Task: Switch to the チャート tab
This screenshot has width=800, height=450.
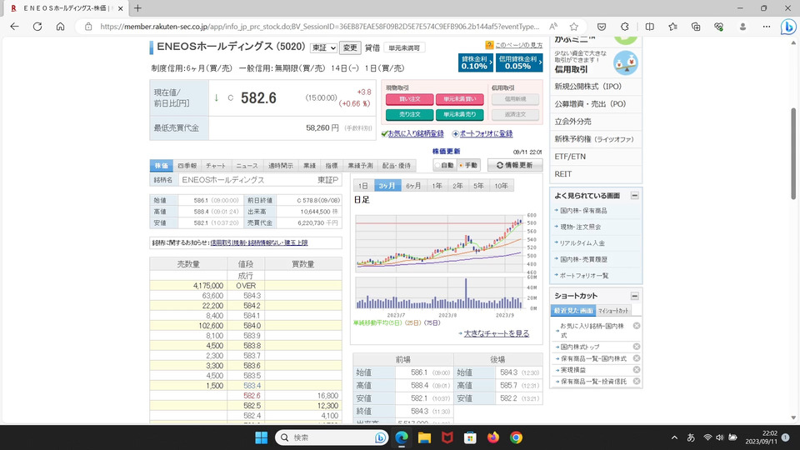Action: (216, 166)
